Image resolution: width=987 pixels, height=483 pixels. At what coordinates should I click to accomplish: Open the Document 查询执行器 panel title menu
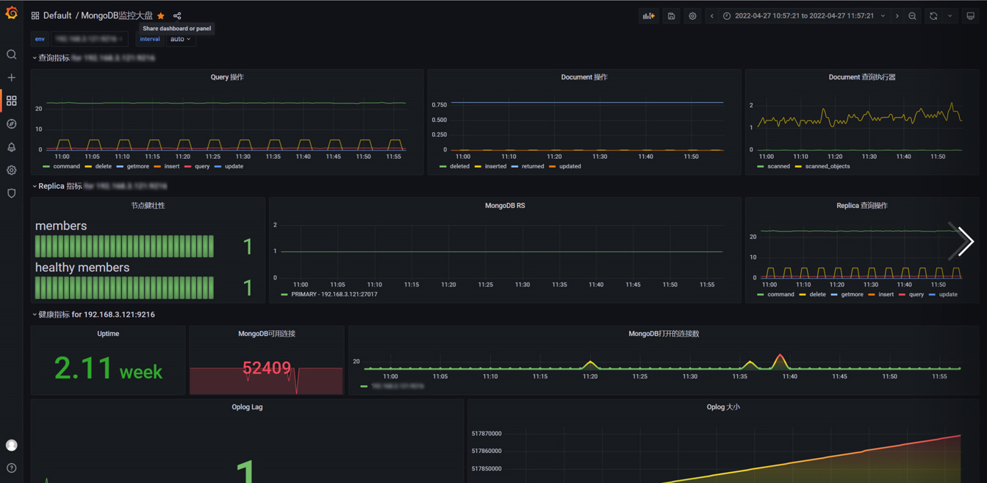[x=861, y=77]
